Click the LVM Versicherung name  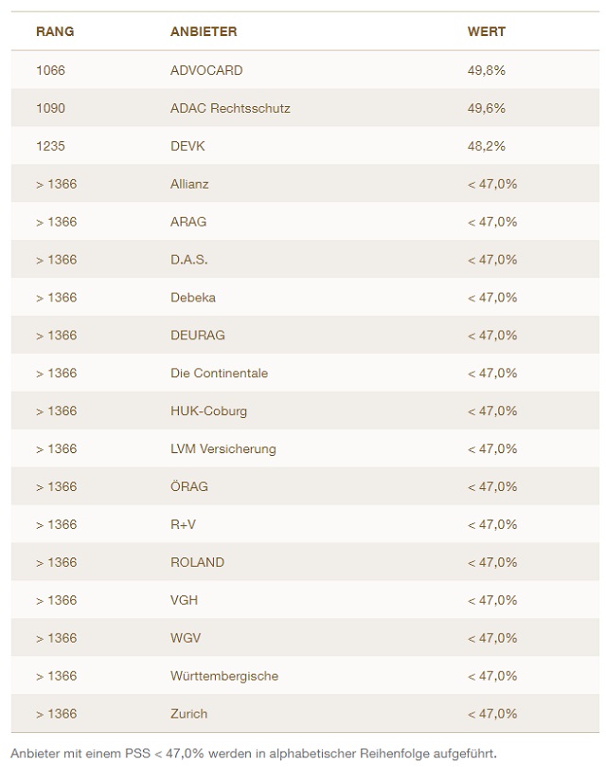click(x=223, y=449)
